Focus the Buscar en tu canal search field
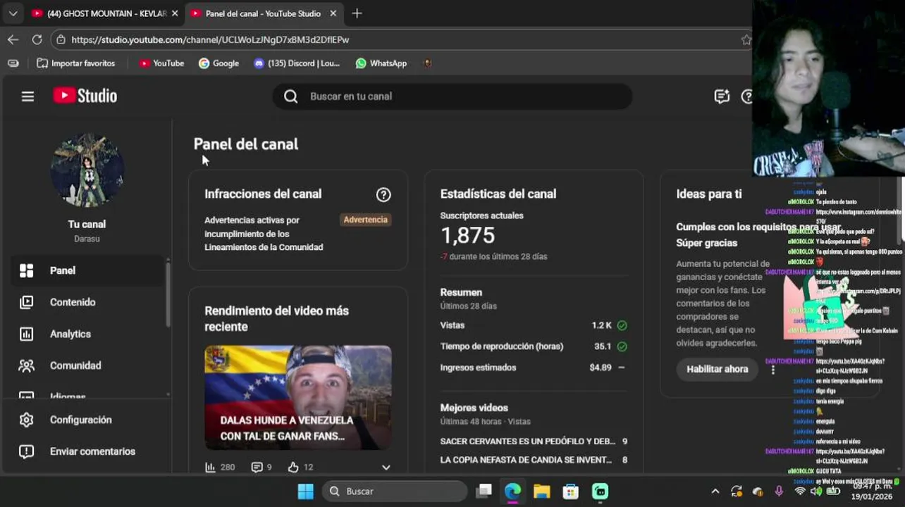This screenshot has width=905, height=507. [x=453, y=96]
